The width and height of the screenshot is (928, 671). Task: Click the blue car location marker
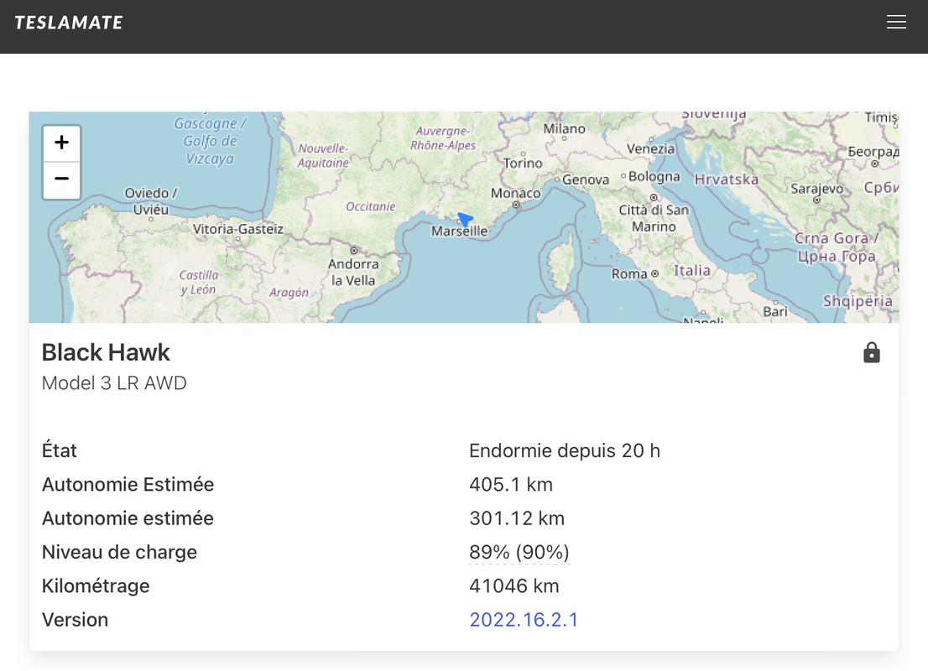coord(465,220)
